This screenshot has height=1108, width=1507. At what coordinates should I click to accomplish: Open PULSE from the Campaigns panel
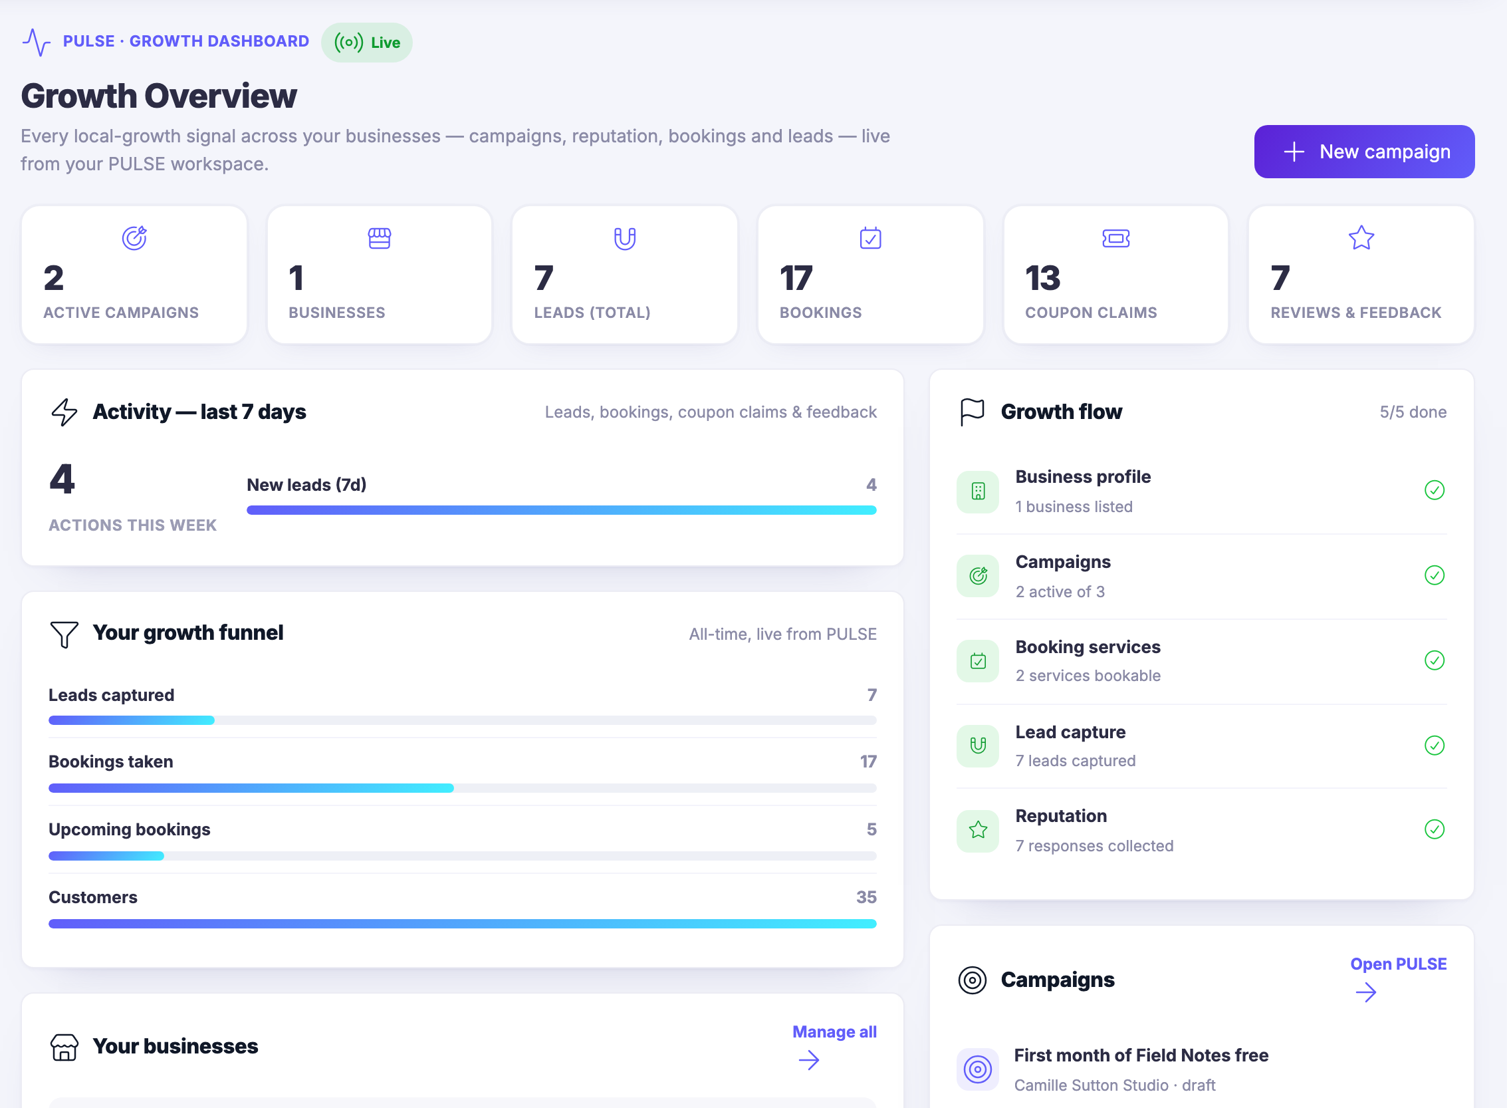[x=1398, y=978]
